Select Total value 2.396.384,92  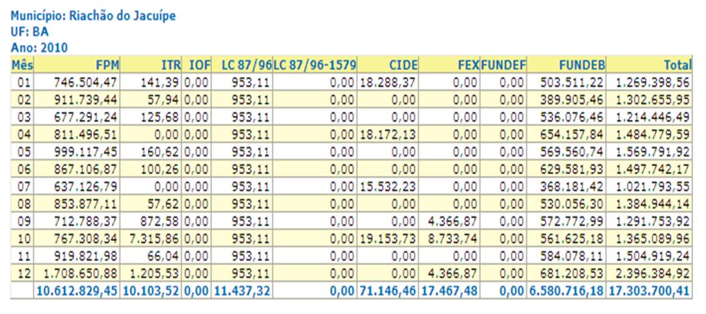(x=652, y=274)
